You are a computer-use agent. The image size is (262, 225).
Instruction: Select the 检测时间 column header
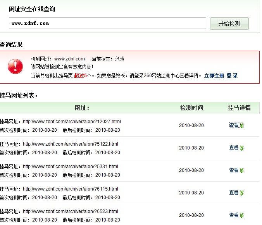pyautogui.click(x=191, y=108)
